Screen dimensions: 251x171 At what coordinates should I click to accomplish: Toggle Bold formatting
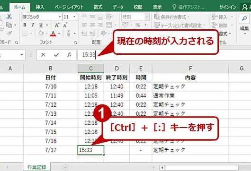click(25, 25)
